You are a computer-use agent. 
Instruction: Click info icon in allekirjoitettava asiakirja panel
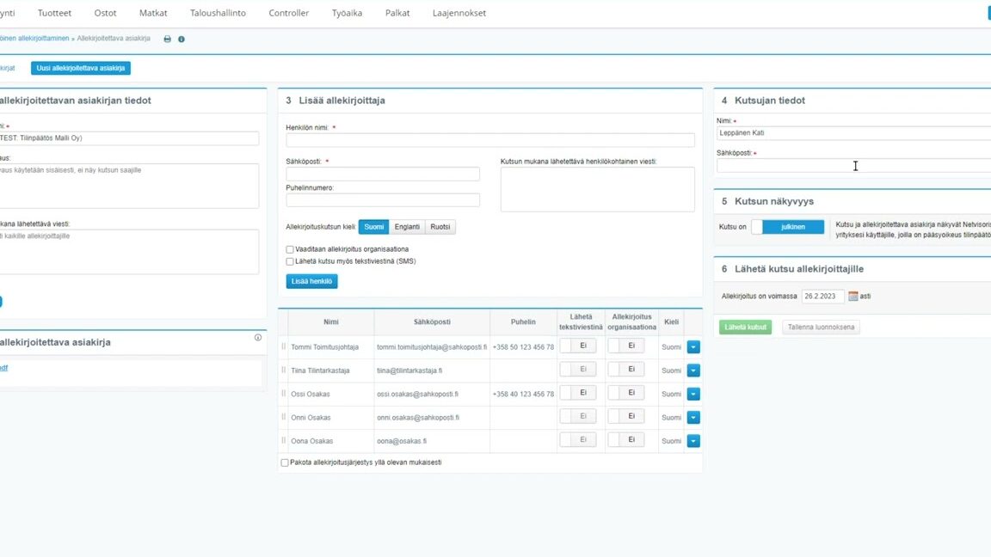[258, 338]
